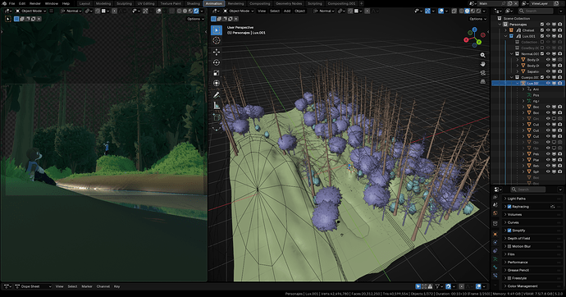Open the Dope Sheet mode dropdown
Image resolution: width=566 pixels, height=297 pixels.
click(x=33, y=286)
